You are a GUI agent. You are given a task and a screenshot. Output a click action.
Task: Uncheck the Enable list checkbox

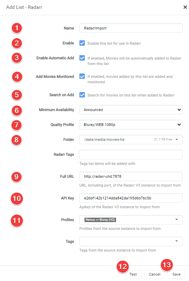pyautogui.click(x=82, y=43)
